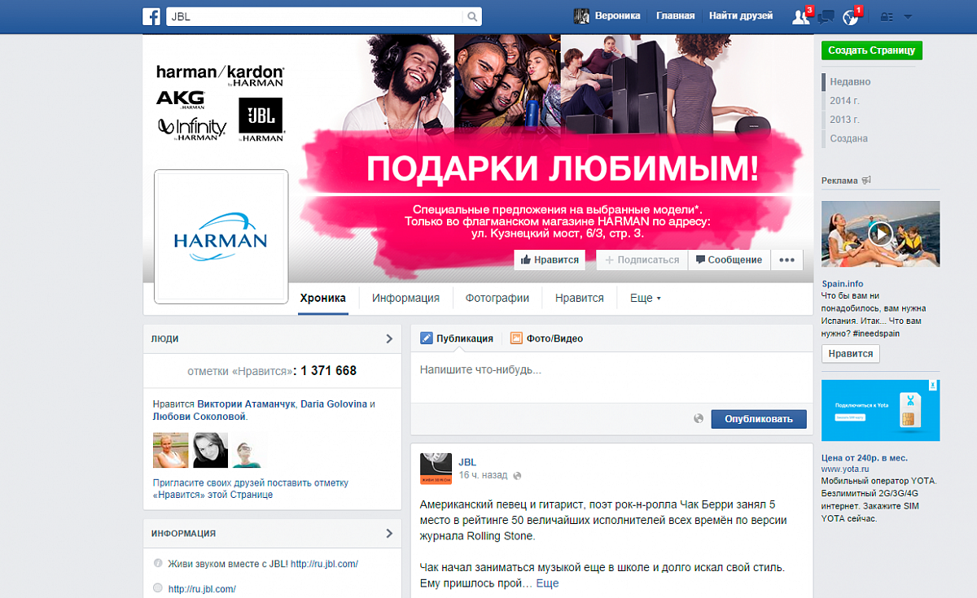Viewport: 977px width, 598px height.
Task: Select the Публикация composer tab
Action: 457,338
